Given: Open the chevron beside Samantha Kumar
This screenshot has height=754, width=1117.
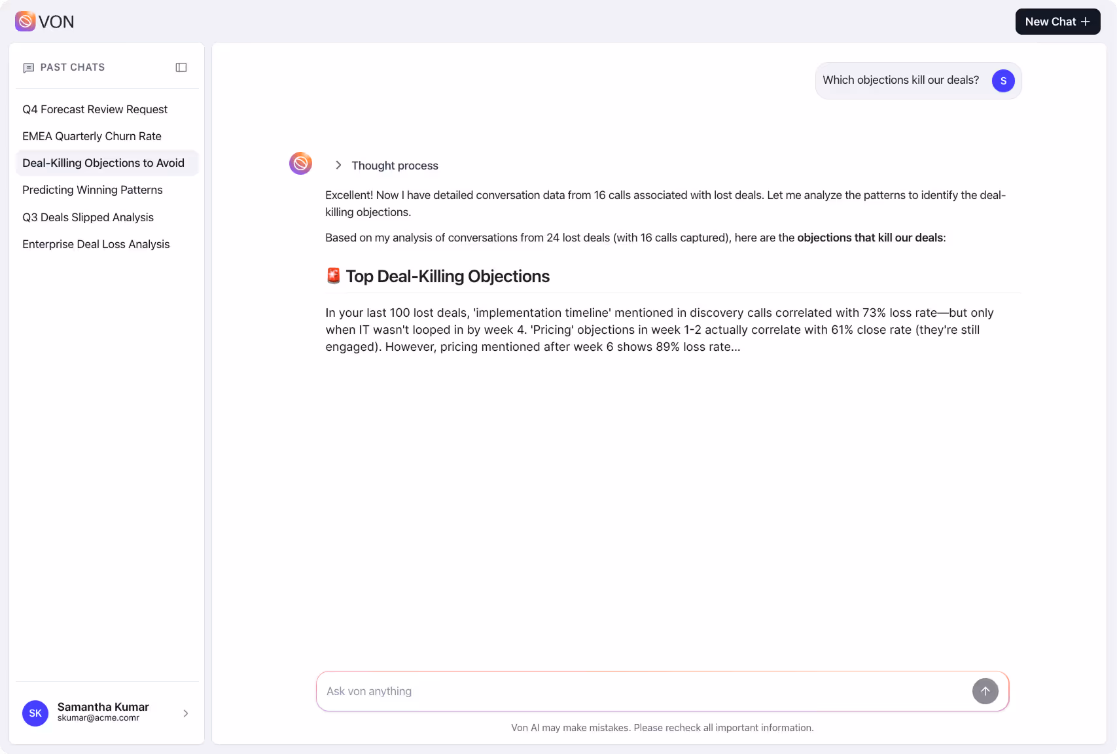Looking at the screenshot, I should click(x=185, y=713).
